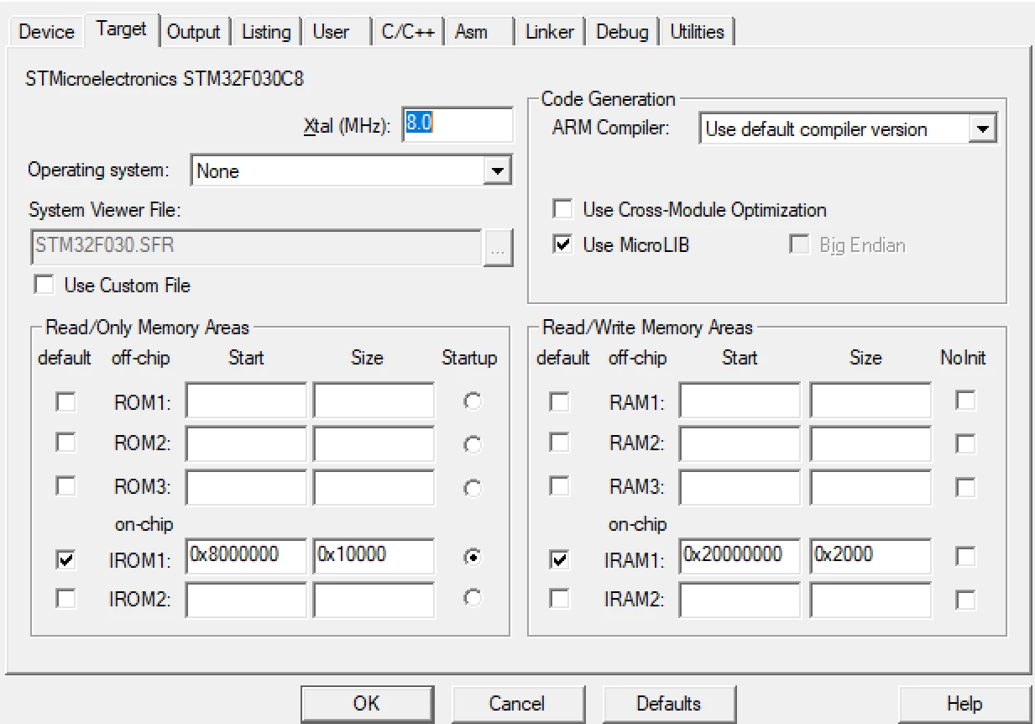Click the IROM2 Size field
Image resolution: width=1035 pixels, height=724 pixels.
coord(374,600)
